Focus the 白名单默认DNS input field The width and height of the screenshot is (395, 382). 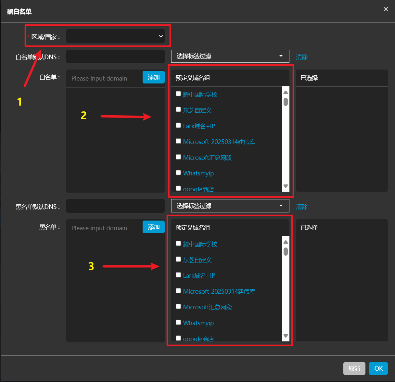tap(115, 57)
